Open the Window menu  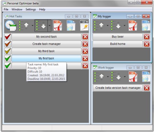click(17, 9)
